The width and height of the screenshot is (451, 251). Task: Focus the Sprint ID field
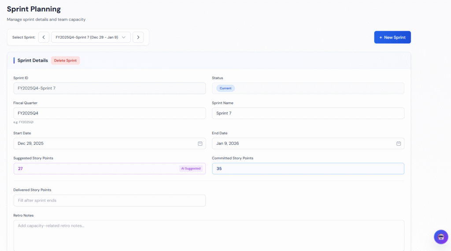point(110,88)
